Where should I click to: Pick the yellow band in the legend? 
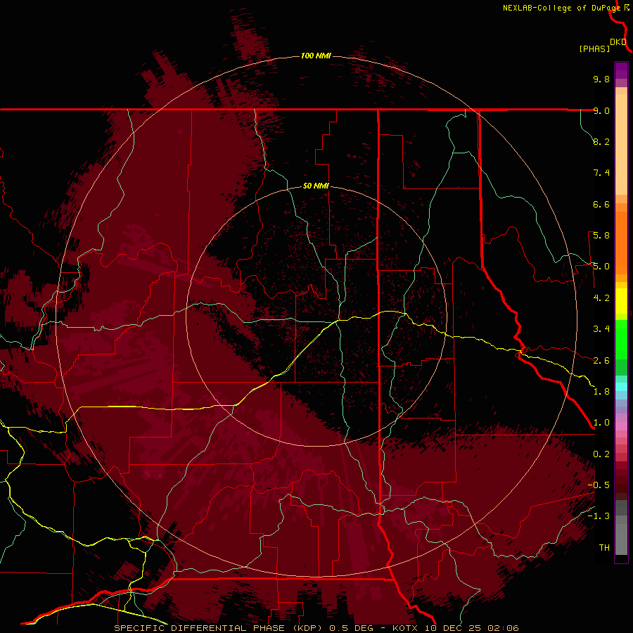(x=621, y=301)
